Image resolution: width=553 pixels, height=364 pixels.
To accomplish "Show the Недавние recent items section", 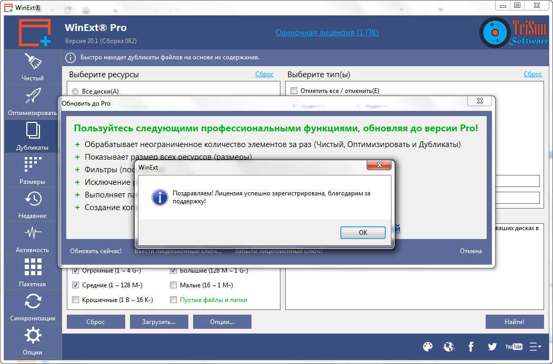I will pos(33,204).
